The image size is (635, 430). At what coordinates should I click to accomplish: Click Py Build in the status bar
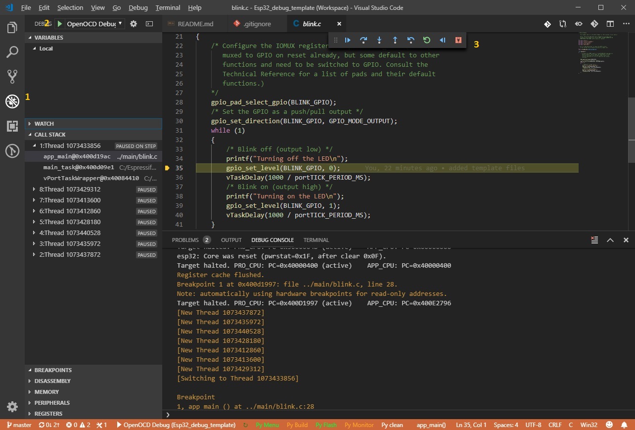[297, 425]
